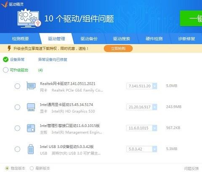Click the 5.0MB file size
202x172 pixels.
(x=172, y=86)
